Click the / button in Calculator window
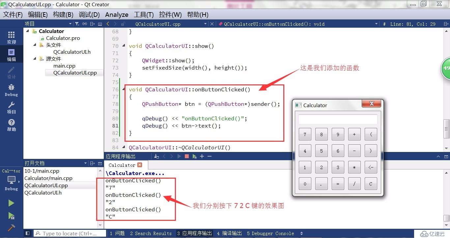 point(354,184)
